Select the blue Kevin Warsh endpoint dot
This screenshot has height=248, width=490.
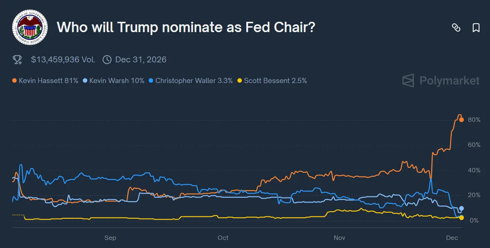(x=462, y=209)
